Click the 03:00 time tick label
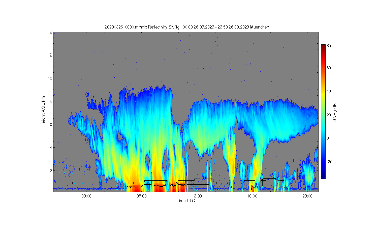The width and height of the screenshot is (378, 227). coord(86,196)
